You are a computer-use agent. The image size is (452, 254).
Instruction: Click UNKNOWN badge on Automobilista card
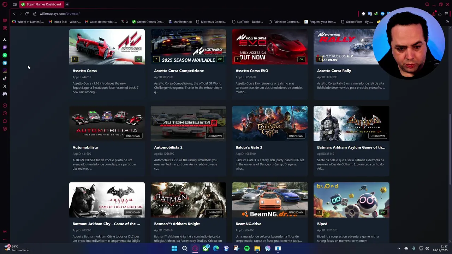(133, 136)
